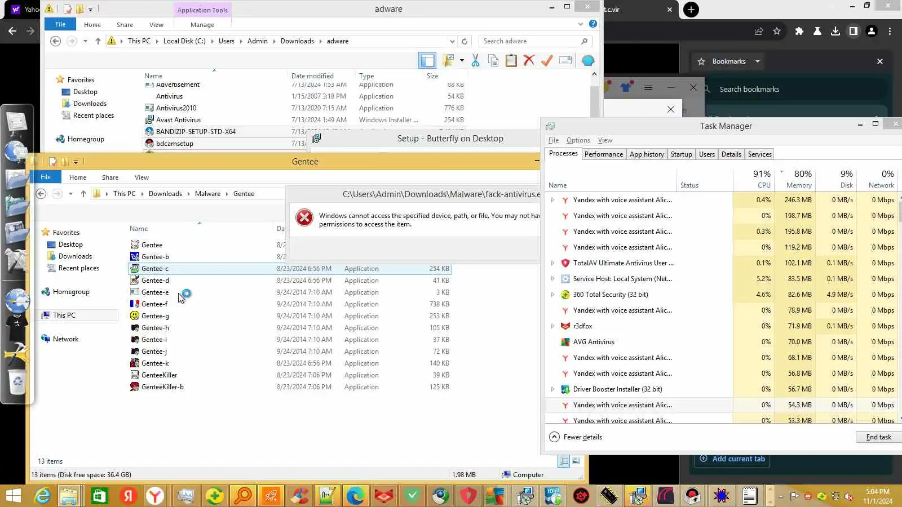Open File Explorer from the taskbar

click(x=69, y=496)
